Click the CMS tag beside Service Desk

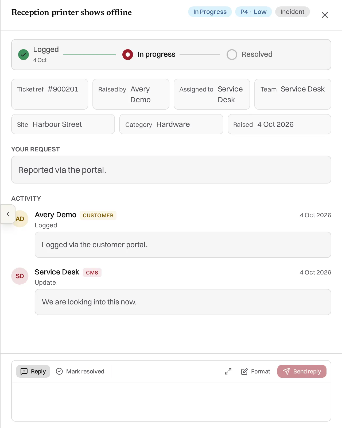point(92,273)
